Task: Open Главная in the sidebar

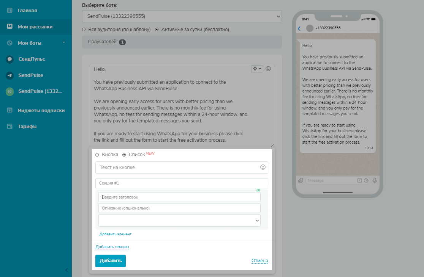Action: (x=27, y=11)
